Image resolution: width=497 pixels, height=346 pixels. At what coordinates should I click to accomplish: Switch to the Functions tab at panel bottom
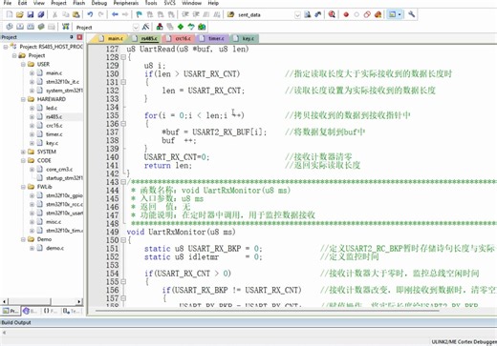(x=51, y=311)
